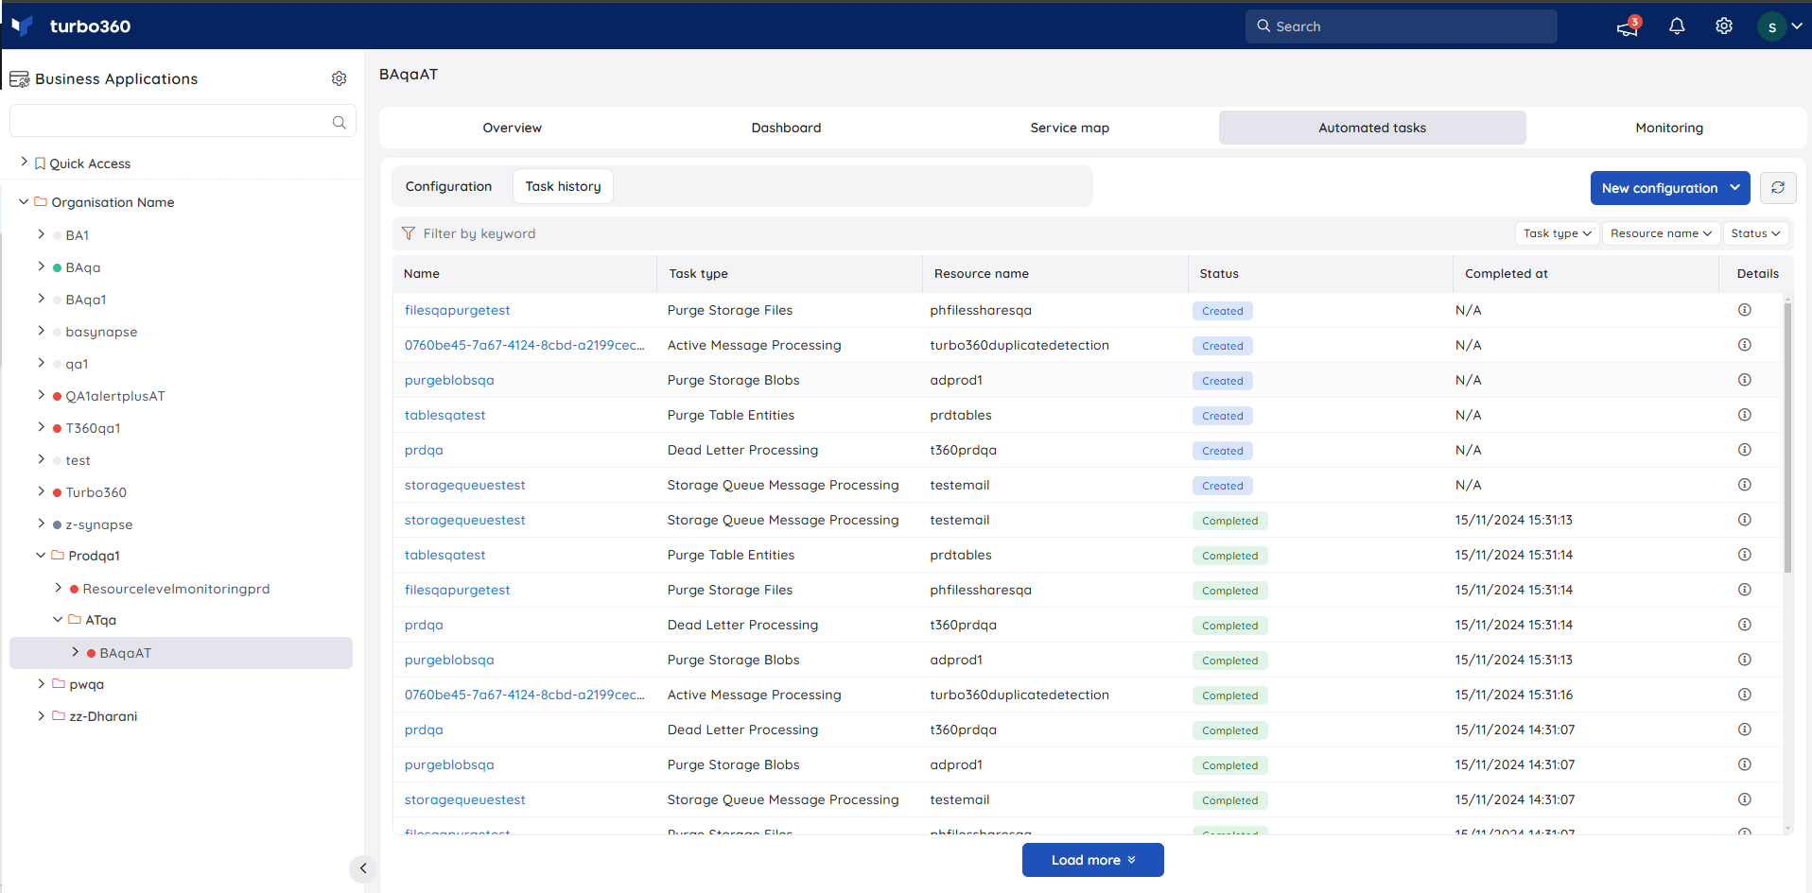Open details for 15:31:16 completed row
1812x893 pixels.
(1745, 695)
